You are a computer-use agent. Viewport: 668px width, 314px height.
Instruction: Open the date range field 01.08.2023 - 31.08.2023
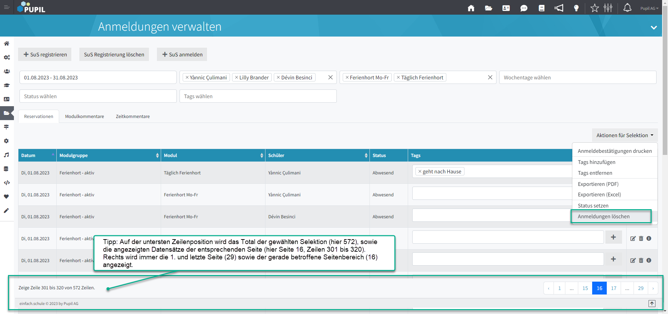[98, 77]
